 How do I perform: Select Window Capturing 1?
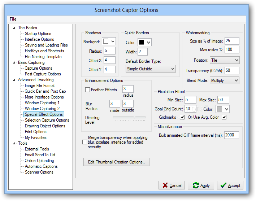42,103
